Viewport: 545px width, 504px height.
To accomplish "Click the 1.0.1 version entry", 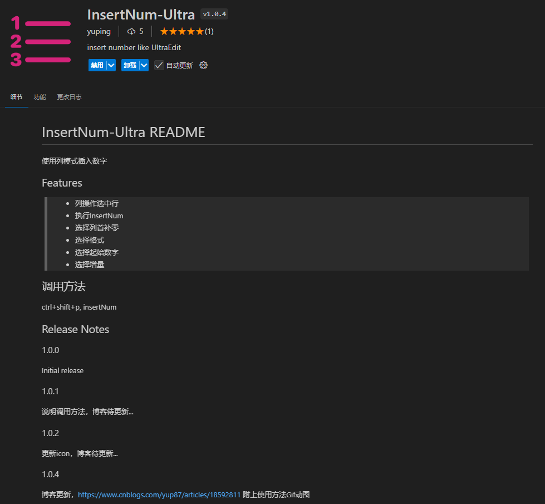I will point(51,392).
